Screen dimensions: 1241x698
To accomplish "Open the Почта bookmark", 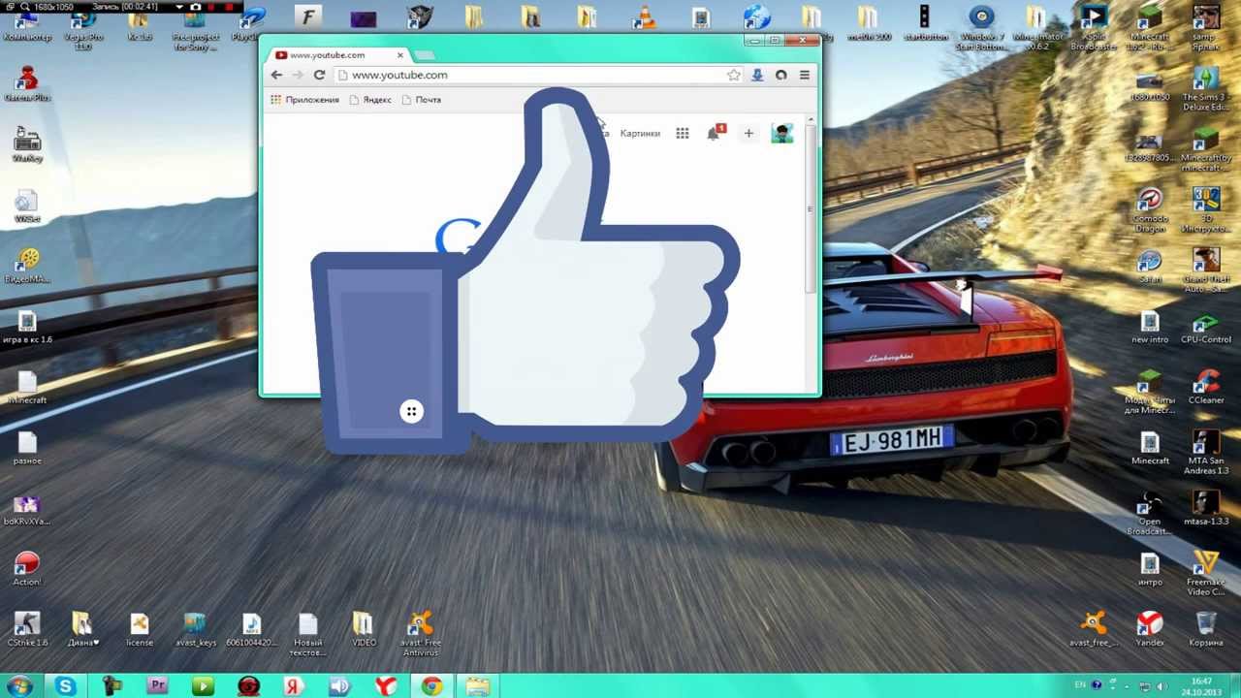I will coord(422,100).
